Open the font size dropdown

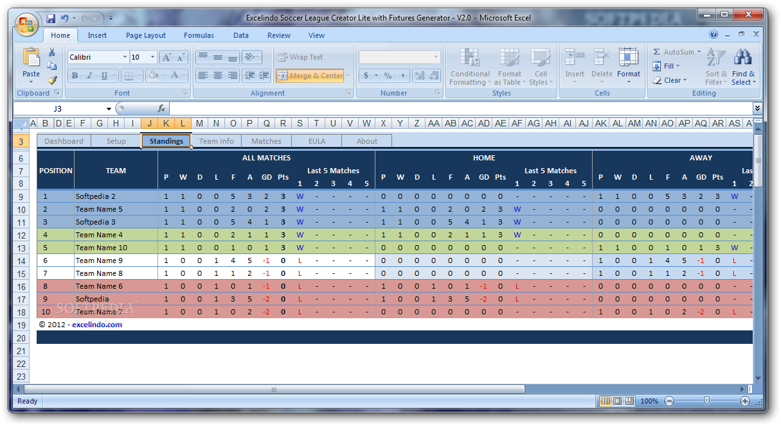point(153,57)
